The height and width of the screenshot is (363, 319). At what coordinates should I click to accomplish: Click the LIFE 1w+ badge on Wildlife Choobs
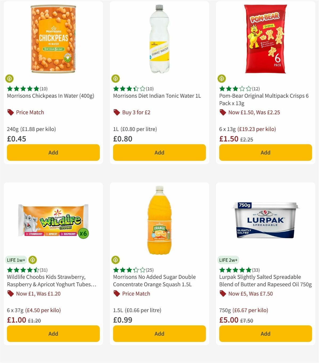coord(16,260)
